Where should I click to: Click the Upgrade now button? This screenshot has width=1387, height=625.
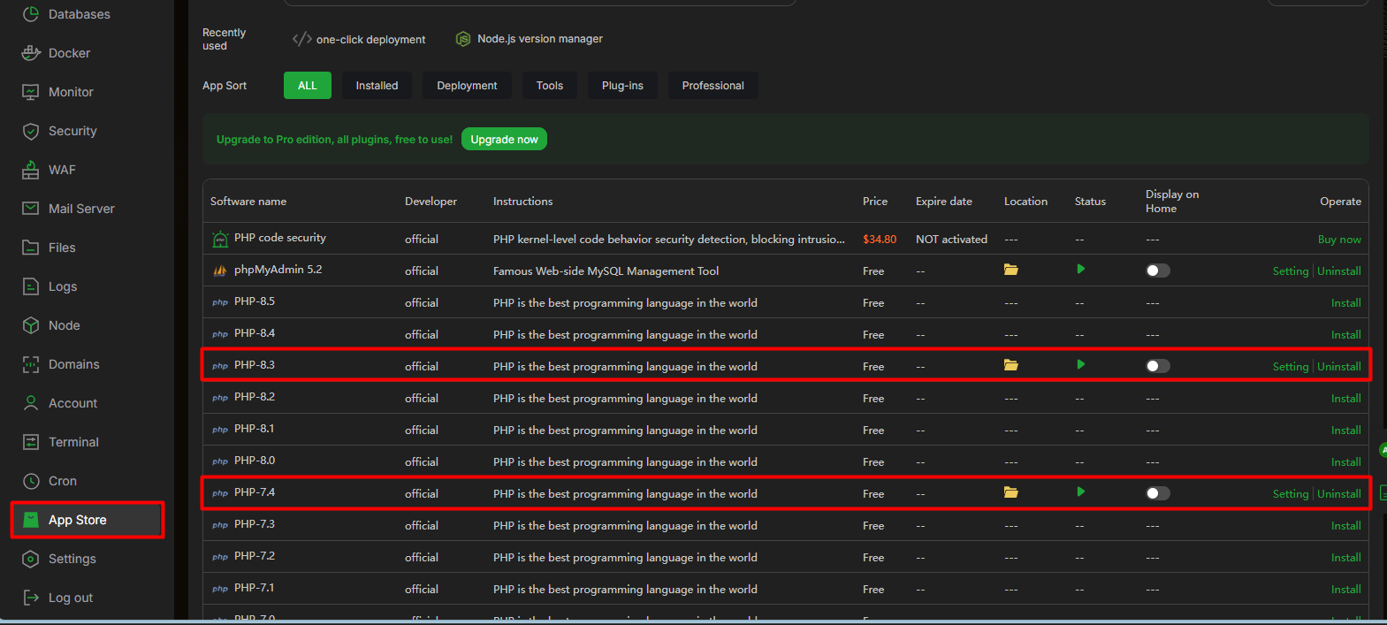(x=504, y=140)
